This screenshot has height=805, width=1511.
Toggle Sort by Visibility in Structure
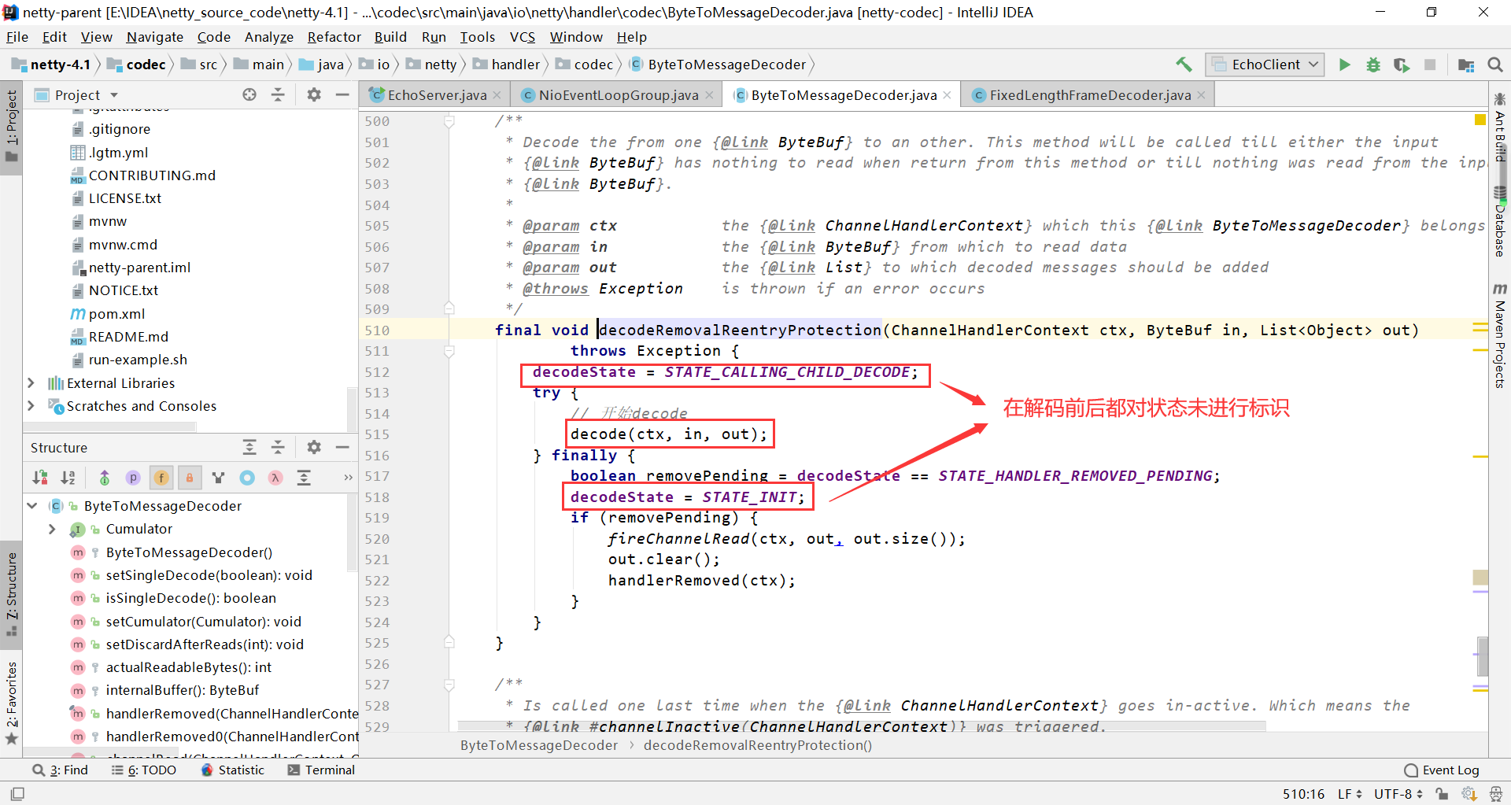[x=40, y=477]
